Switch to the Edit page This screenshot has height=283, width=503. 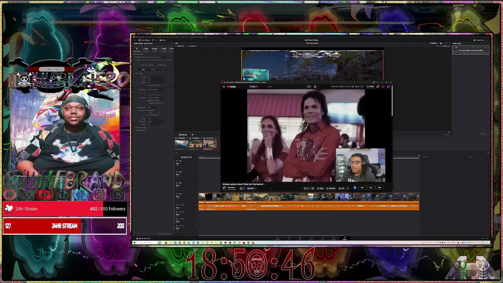click(300, 238)
